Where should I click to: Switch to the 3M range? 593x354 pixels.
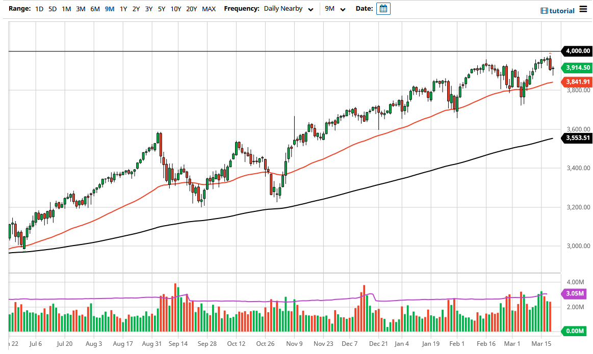80,9
